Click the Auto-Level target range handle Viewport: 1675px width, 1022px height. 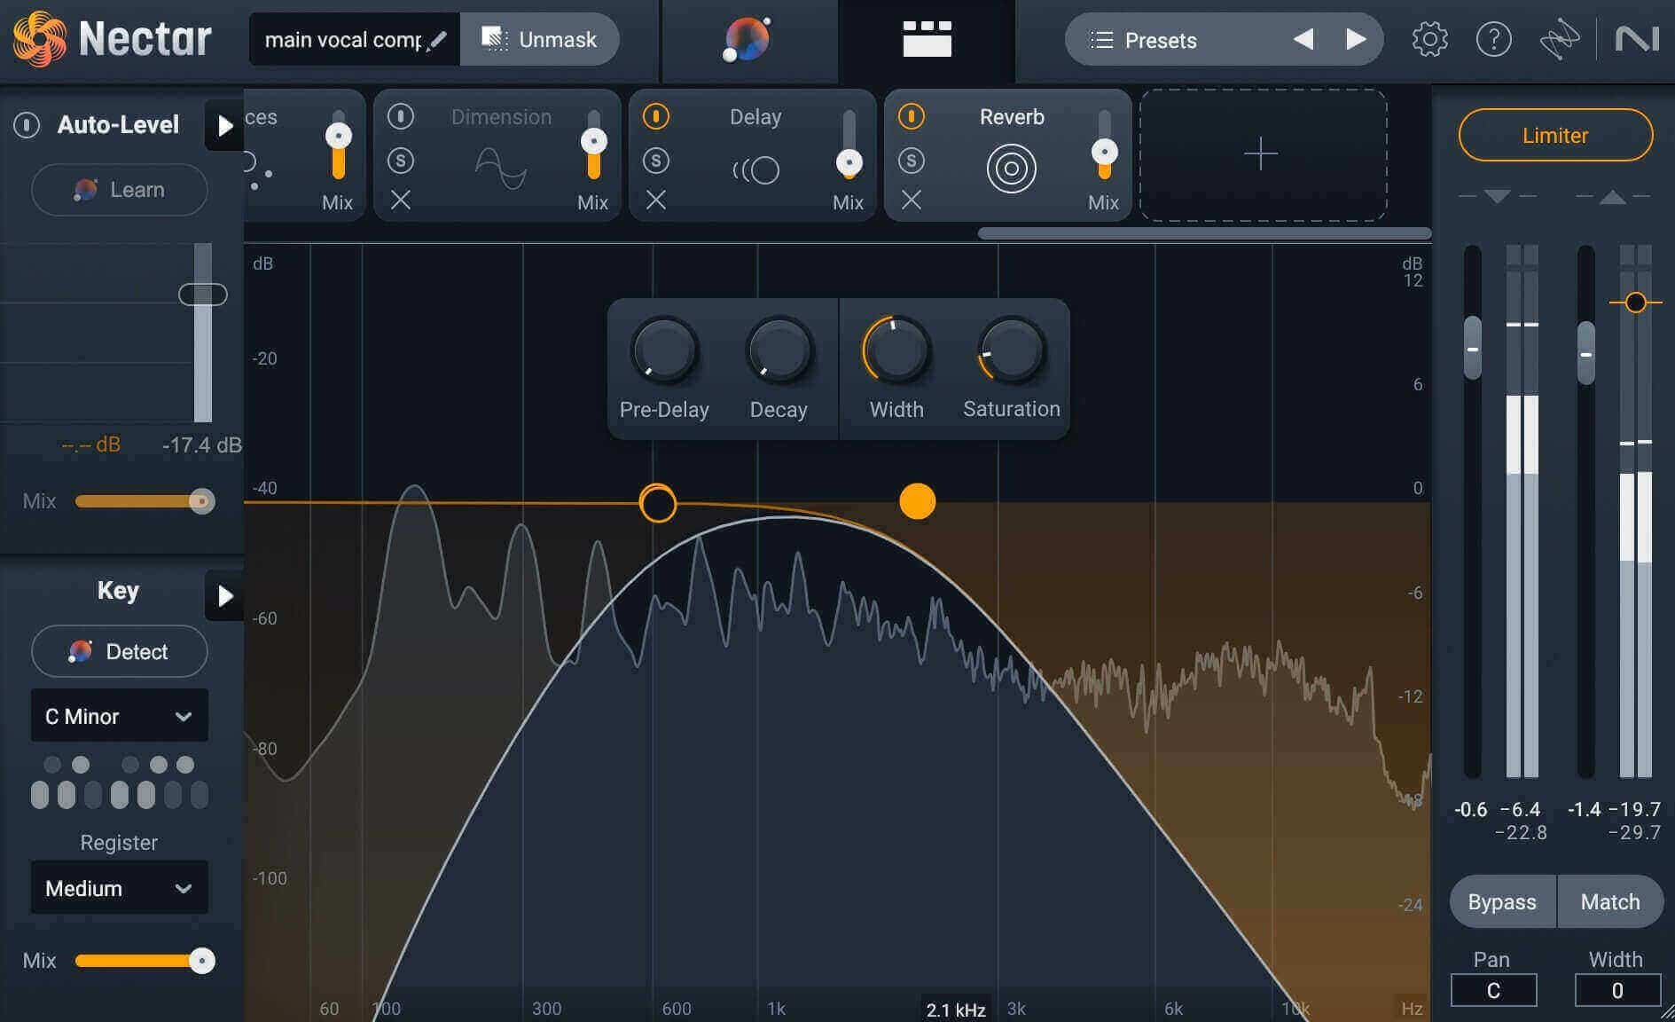point(202,295)
